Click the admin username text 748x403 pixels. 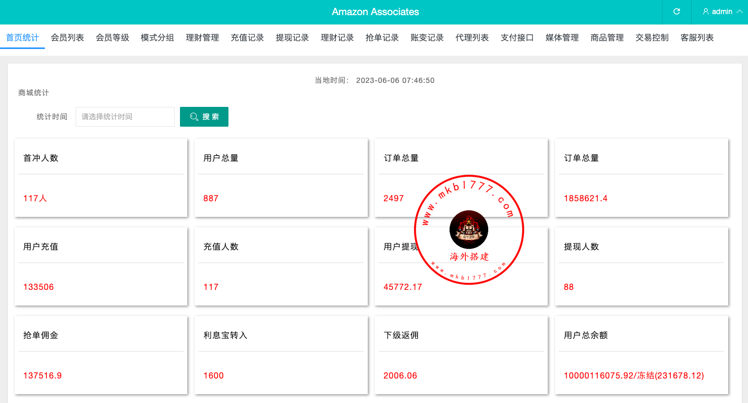[x=722, y=11]
